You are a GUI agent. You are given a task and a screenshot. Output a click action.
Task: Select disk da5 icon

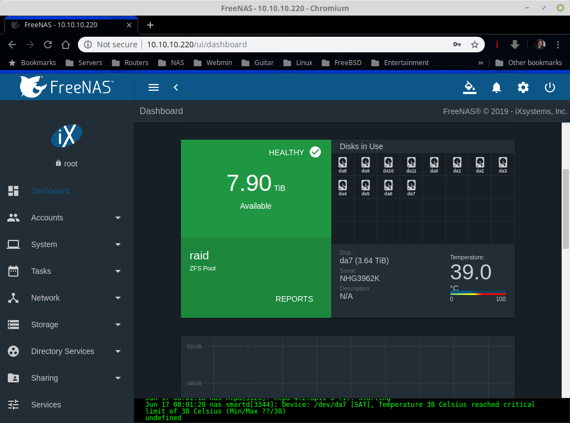365,188
